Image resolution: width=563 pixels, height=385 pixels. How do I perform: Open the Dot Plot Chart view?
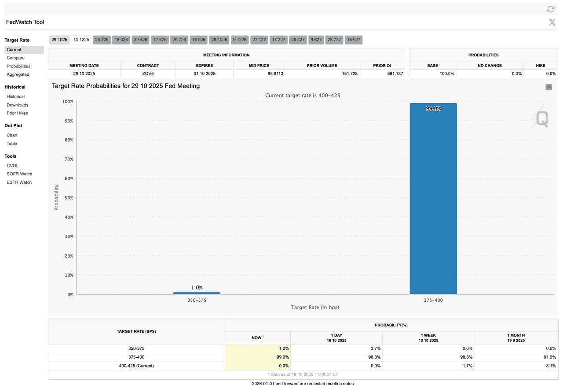(12, 135)
